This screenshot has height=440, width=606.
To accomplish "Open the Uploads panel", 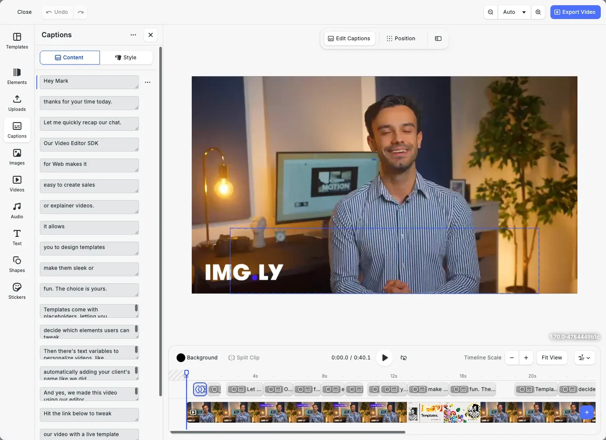I will click(x=17, y=103).
